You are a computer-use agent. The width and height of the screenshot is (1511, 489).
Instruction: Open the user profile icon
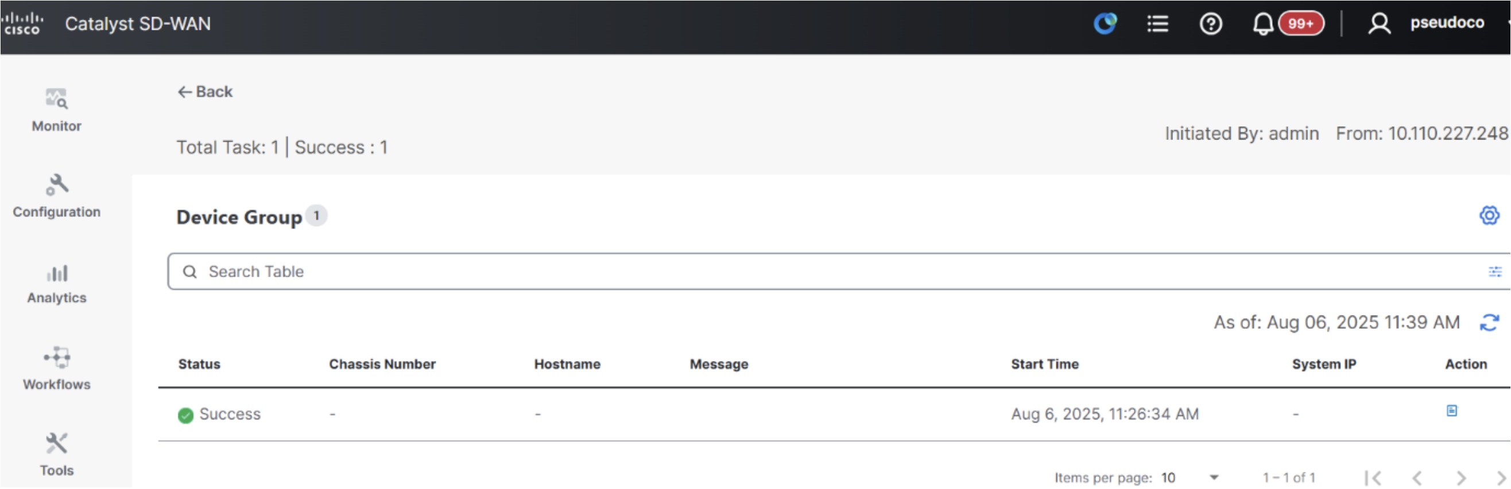[x=1379, y=24]
